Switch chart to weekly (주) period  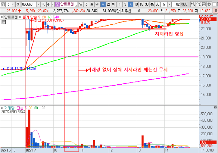(x=86, y=4)
